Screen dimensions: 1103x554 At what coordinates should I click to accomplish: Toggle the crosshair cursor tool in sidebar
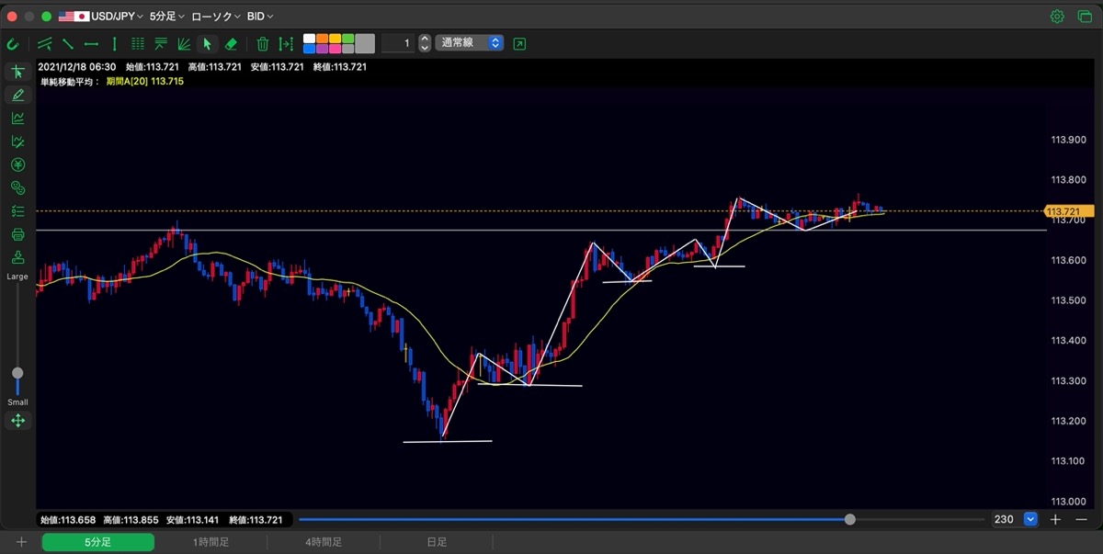point(17,72)
